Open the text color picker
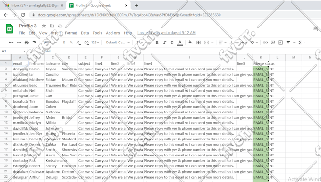321x182 pixels. click(x=180, y=43)
